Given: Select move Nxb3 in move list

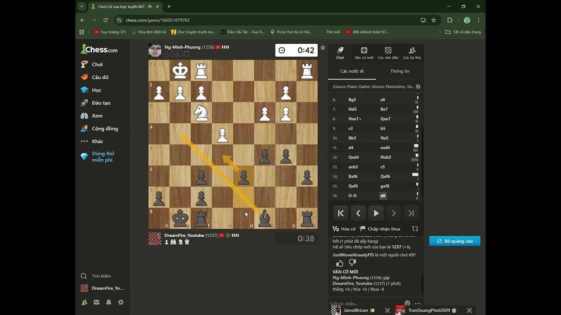Looking at the screenshot, I should [x=386, y=157].
